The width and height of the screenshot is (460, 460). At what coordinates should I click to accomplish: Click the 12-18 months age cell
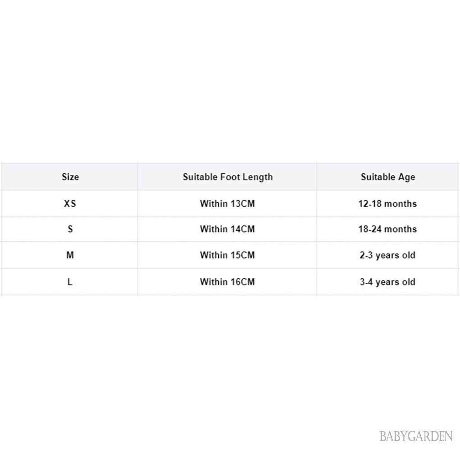(x=387, y=203)
